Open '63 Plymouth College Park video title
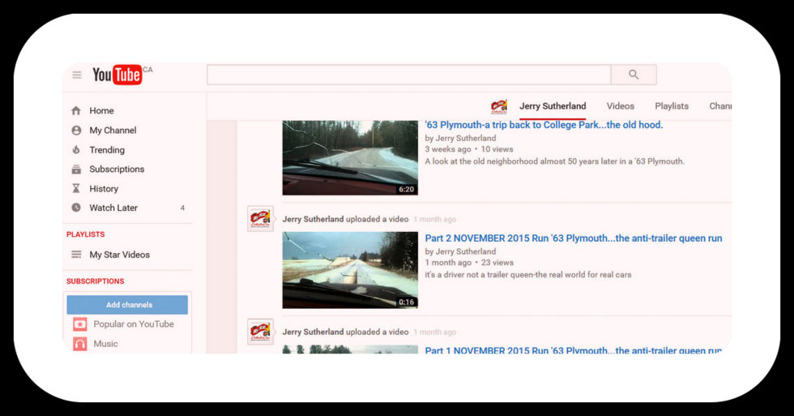 pyautogui.click(x=544, y=125)
